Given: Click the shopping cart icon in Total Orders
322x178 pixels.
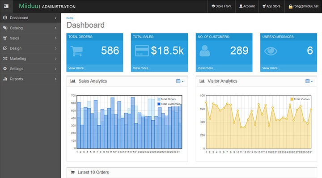Looking at the screenshot, I should click(x=76, y=51).
